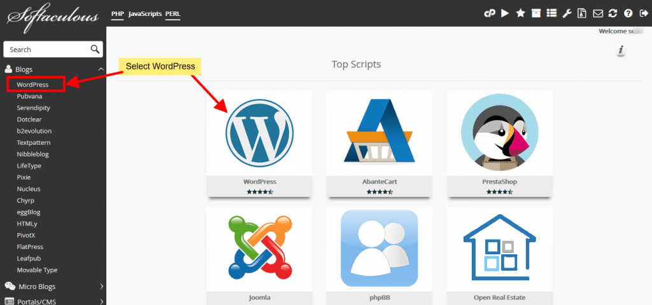Image resolution: width=652 pixels, height=305 pixels.
Task: Click the sidebar Search input field
Action: pos(46,50)
